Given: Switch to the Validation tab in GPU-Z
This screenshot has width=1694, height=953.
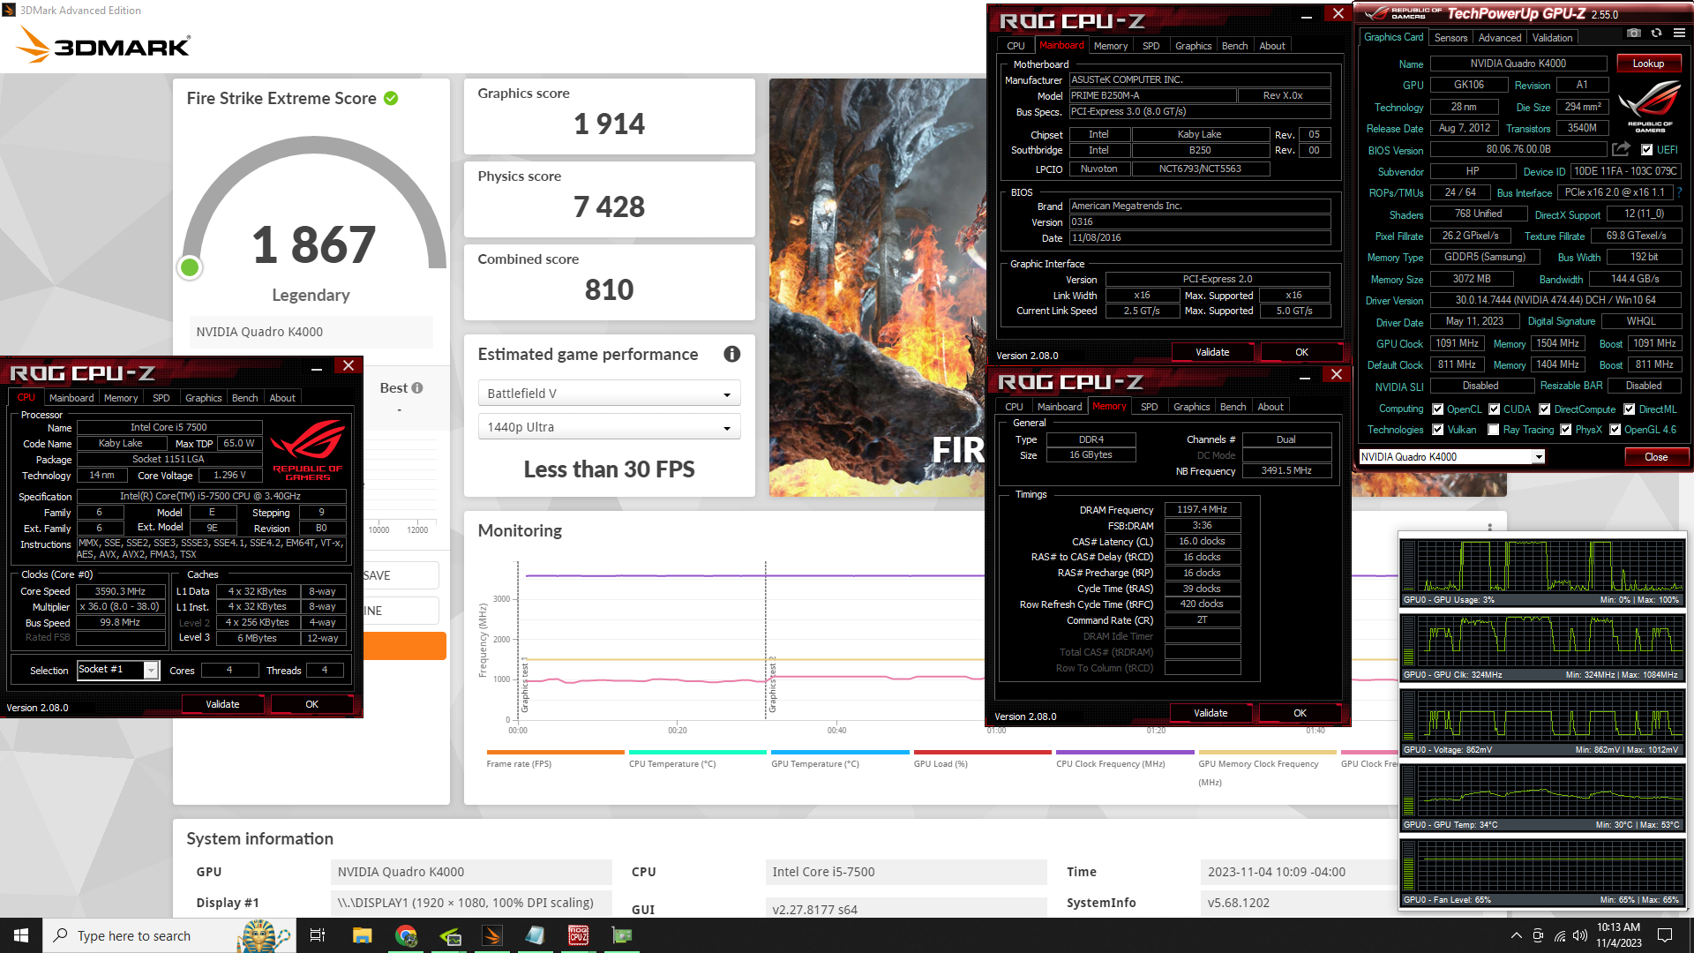Looking at the screenshot, I should point(1552,38).
